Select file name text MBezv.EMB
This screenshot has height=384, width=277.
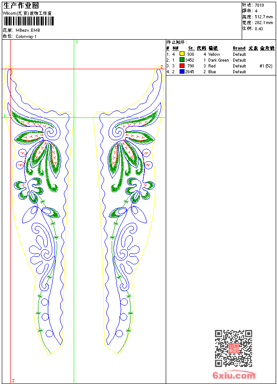tap(28, 30)
